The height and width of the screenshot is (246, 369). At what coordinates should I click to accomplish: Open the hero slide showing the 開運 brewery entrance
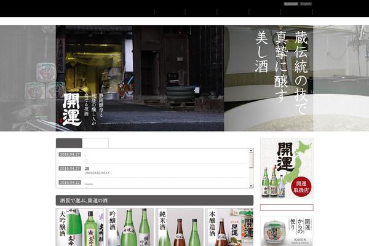pyautogui.click(x=140, y=78)
